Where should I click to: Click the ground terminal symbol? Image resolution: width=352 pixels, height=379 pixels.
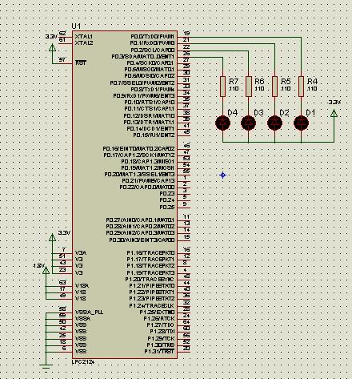46,367
